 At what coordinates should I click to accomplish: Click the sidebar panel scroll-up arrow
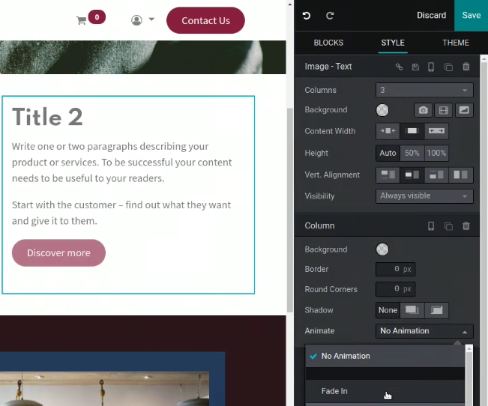(x=484, y=58)
